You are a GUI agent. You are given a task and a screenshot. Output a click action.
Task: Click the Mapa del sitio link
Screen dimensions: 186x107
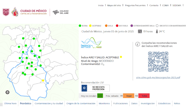pos(114,5)
